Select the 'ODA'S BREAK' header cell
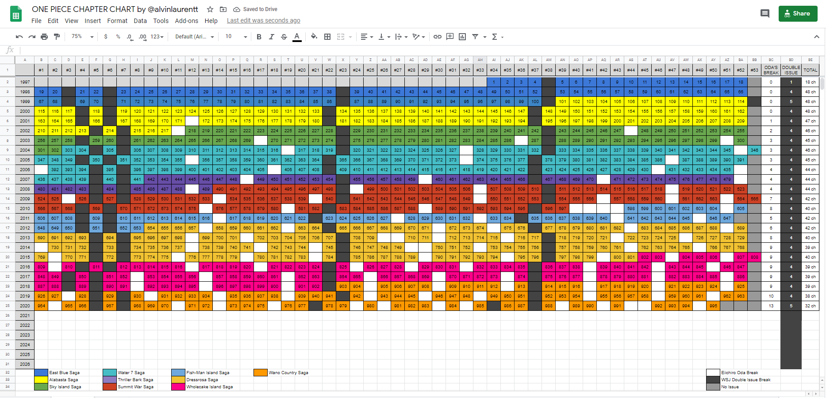The width and height of the screenshot is (826, 398). point(771,70)
